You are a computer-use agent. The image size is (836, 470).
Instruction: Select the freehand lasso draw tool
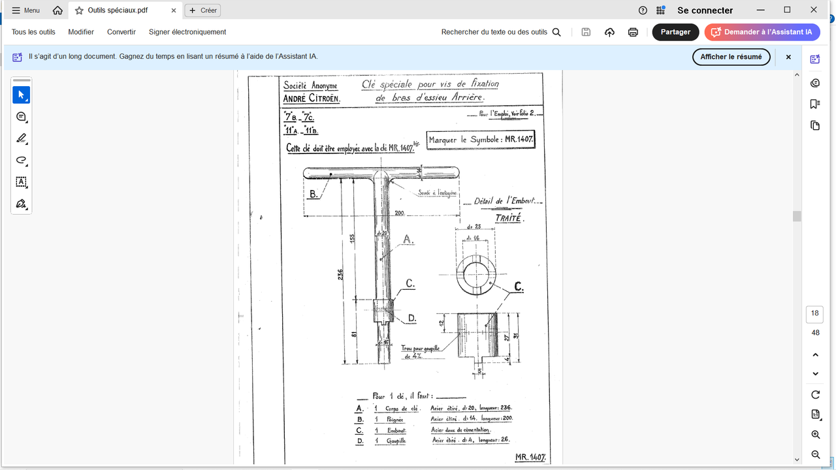tap(21, 160)
